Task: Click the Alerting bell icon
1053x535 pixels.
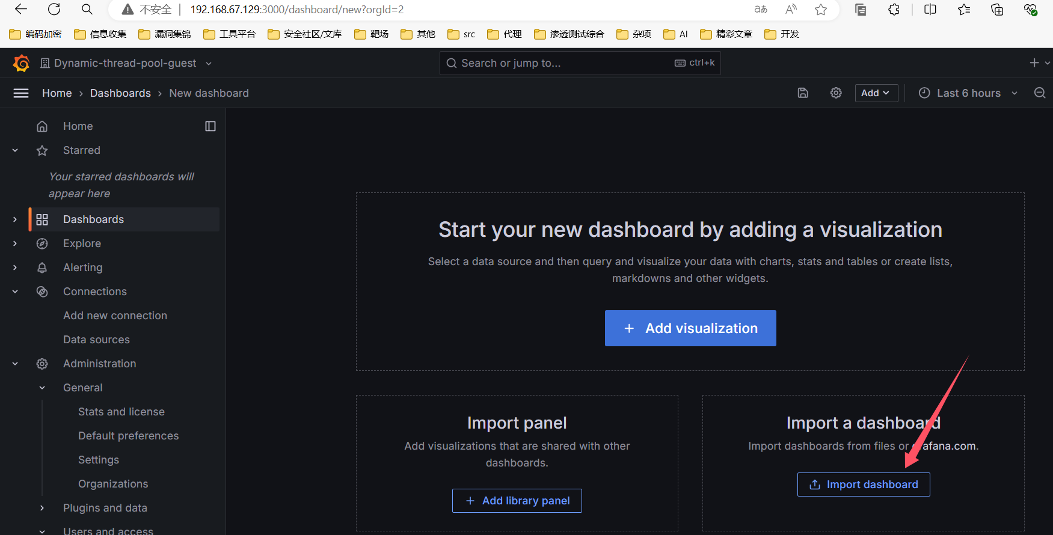Action: (x=42, y=267)
